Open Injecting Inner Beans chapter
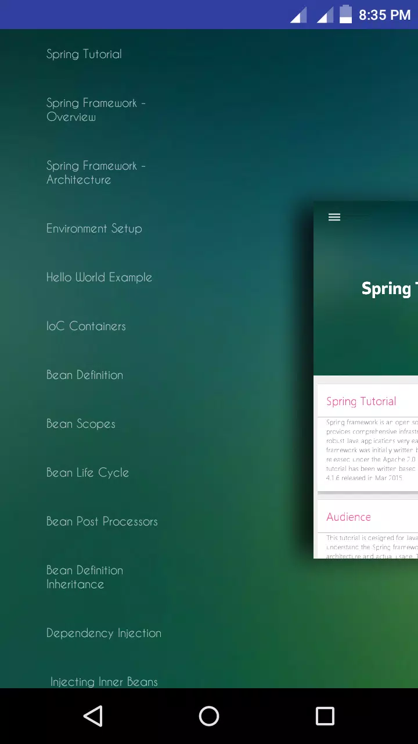Image resolution: width=418 pixels, height=744 pixels. pos(104,681)
